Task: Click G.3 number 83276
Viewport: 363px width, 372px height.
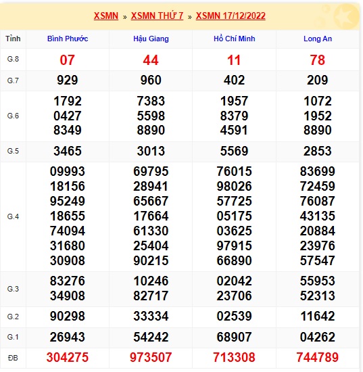Action: pos(68,281)
